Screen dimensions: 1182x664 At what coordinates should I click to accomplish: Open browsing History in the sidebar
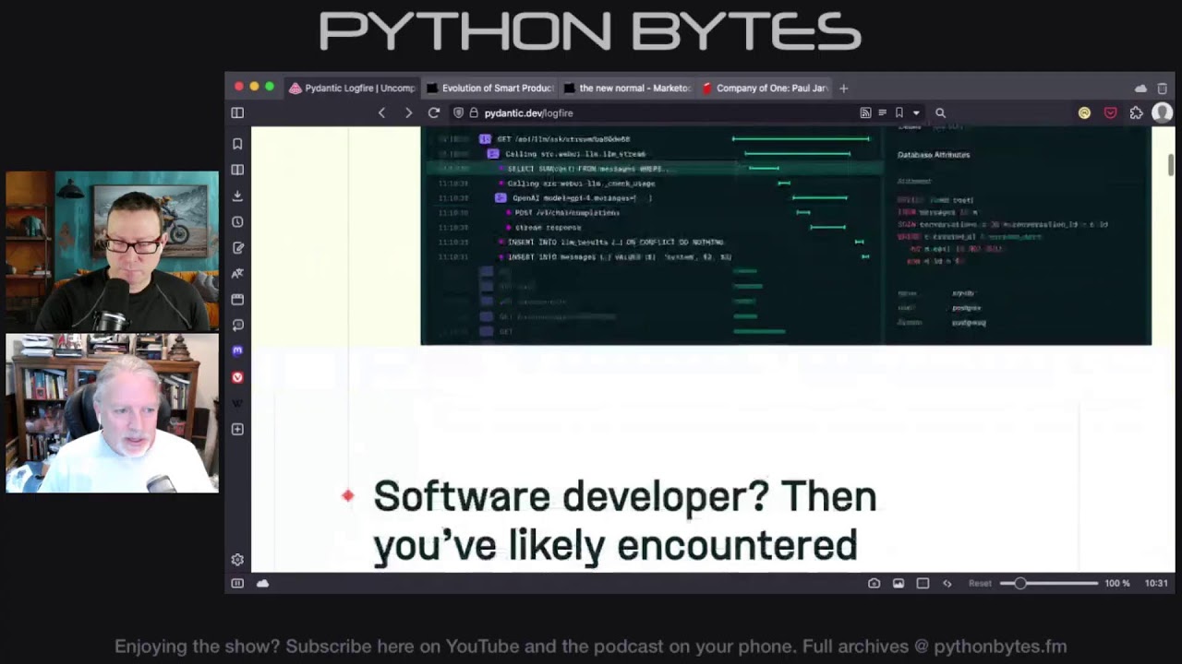[x=237, y=221]
